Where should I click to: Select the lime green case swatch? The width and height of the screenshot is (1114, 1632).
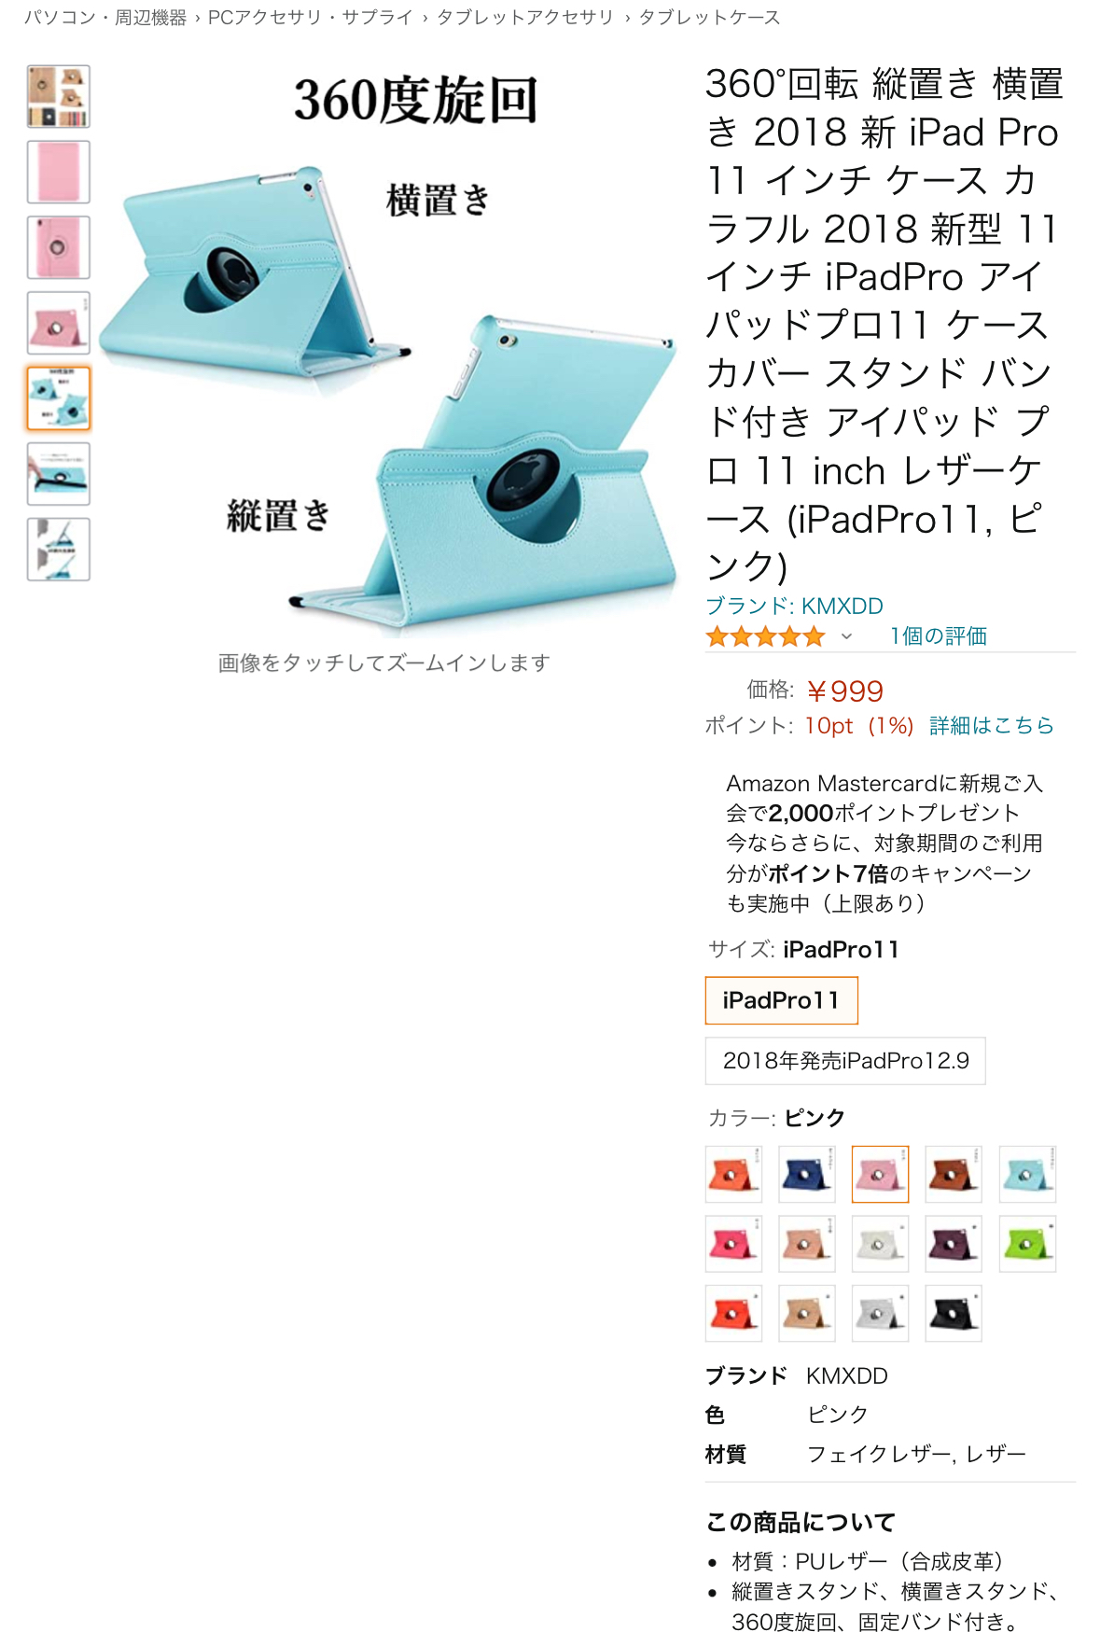[x=1027, y=1244]
